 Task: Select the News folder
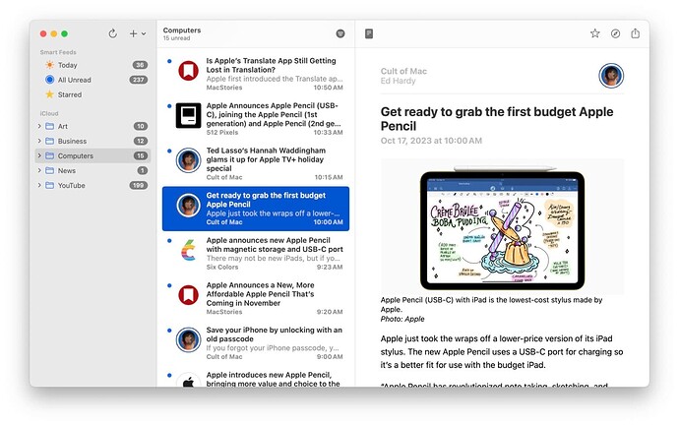pos(93,170)
